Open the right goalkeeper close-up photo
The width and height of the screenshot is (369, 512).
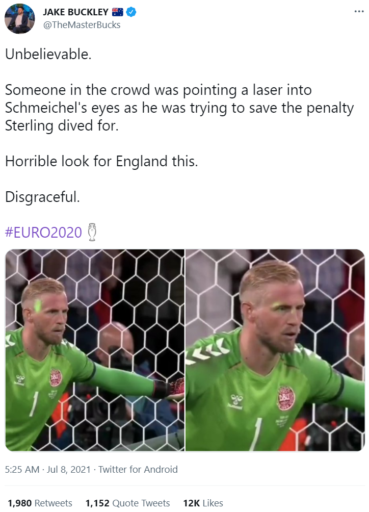(x=275, y=350)
